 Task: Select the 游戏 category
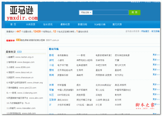click(x=52, y=60)
